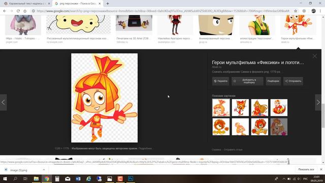Image resolution: width=325 pixels, height=183 pixels.
Task: Open Microsoft Word from taskbar
Action: tap(78, 178)
